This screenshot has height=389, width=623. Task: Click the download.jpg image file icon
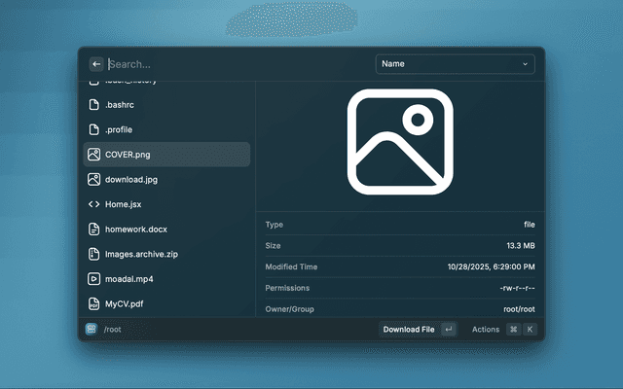(x=94, y=179)
